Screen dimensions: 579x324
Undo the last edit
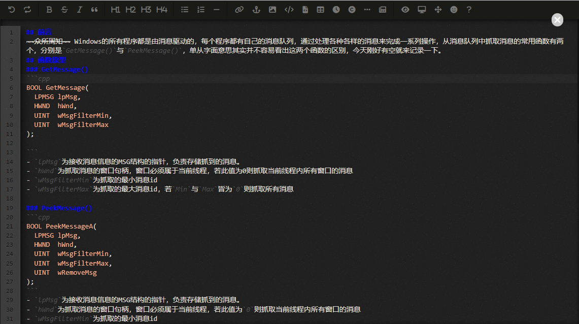11,9
